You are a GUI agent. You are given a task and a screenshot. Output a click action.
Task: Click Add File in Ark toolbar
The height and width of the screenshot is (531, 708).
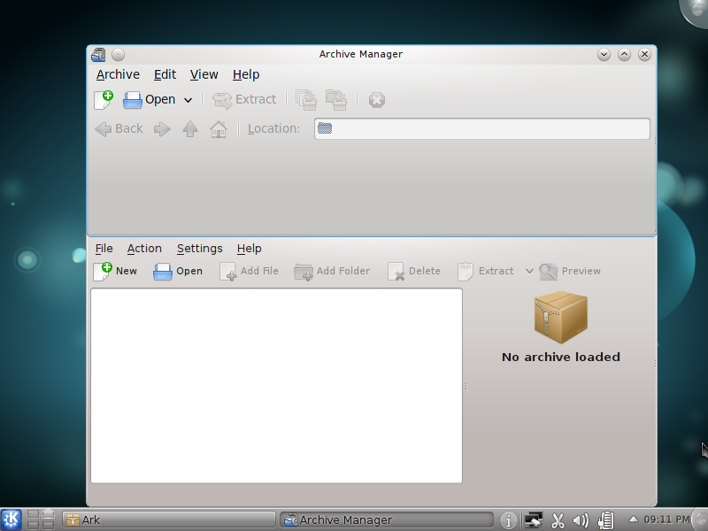(x=250, y=271)
